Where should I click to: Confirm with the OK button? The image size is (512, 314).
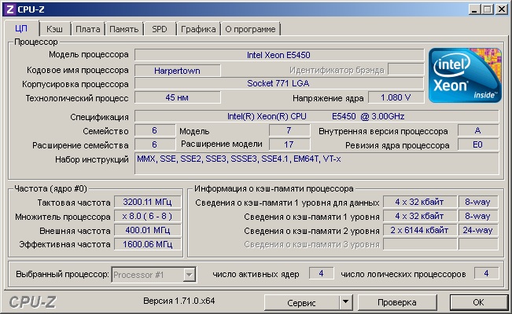478,302
